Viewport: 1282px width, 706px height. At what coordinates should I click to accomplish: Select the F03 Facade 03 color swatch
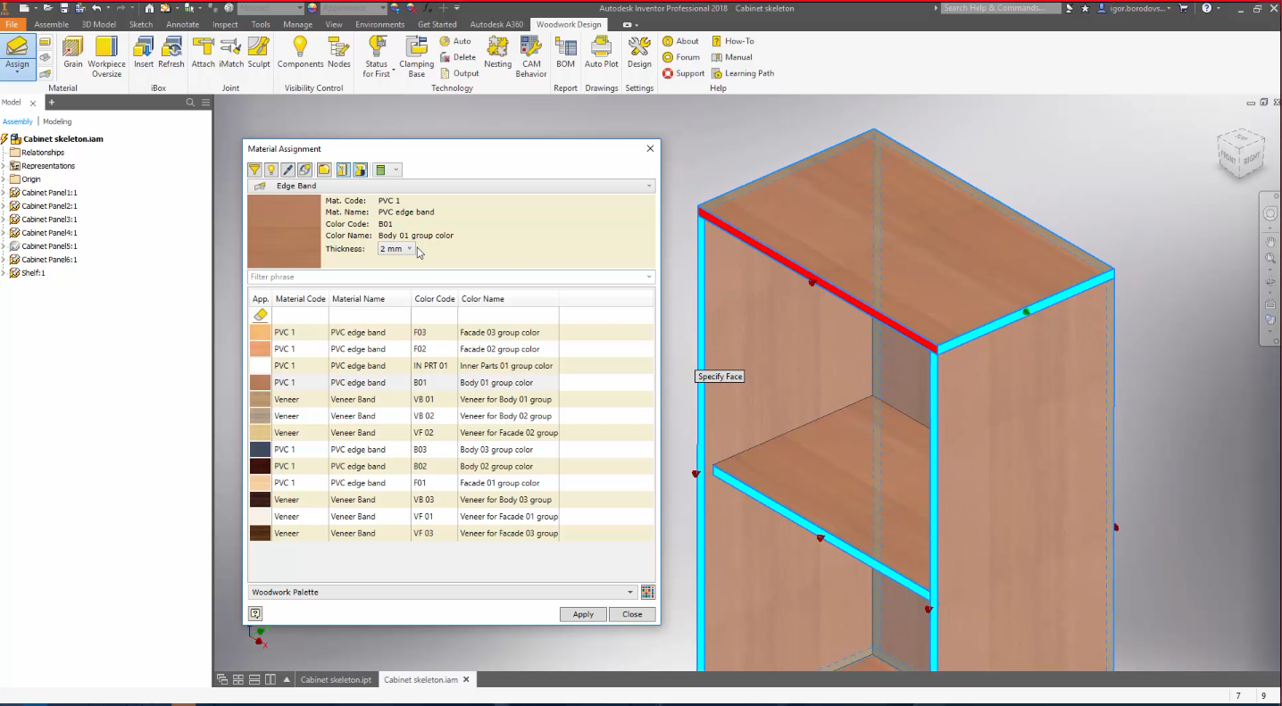point(260,332)
